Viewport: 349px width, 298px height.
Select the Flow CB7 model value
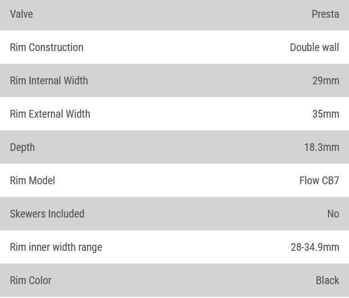(319, 181)
